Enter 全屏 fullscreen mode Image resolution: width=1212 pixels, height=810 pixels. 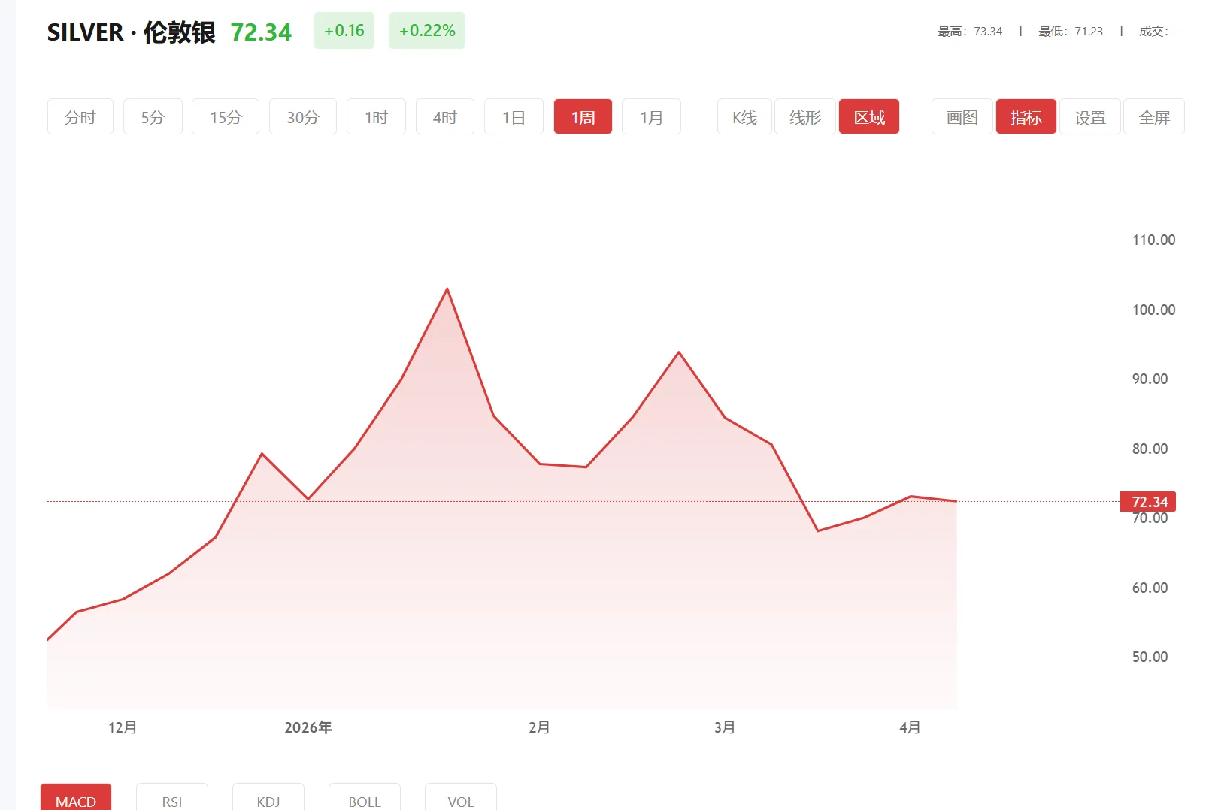(1154, 116)
